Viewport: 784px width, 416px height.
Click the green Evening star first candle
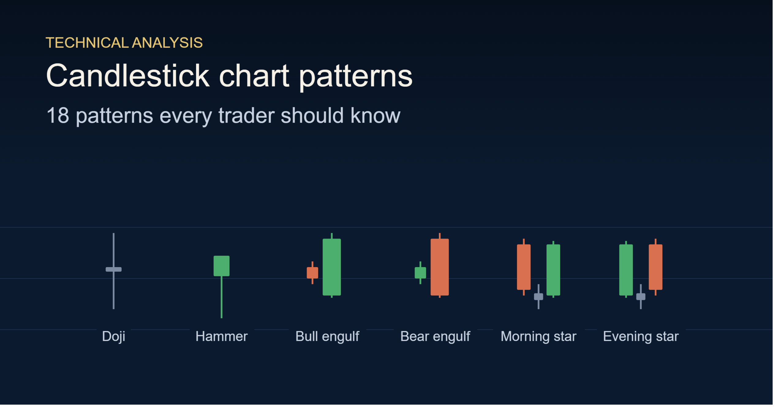[x=626, y=270]
